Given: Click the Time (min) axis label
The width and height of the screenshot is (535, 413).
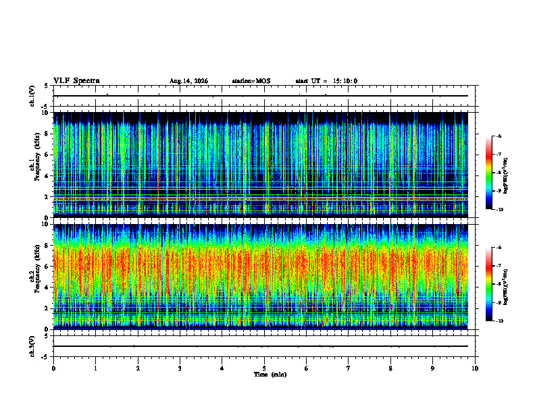Looking at the screenshot, I should [x=270, y=375].
